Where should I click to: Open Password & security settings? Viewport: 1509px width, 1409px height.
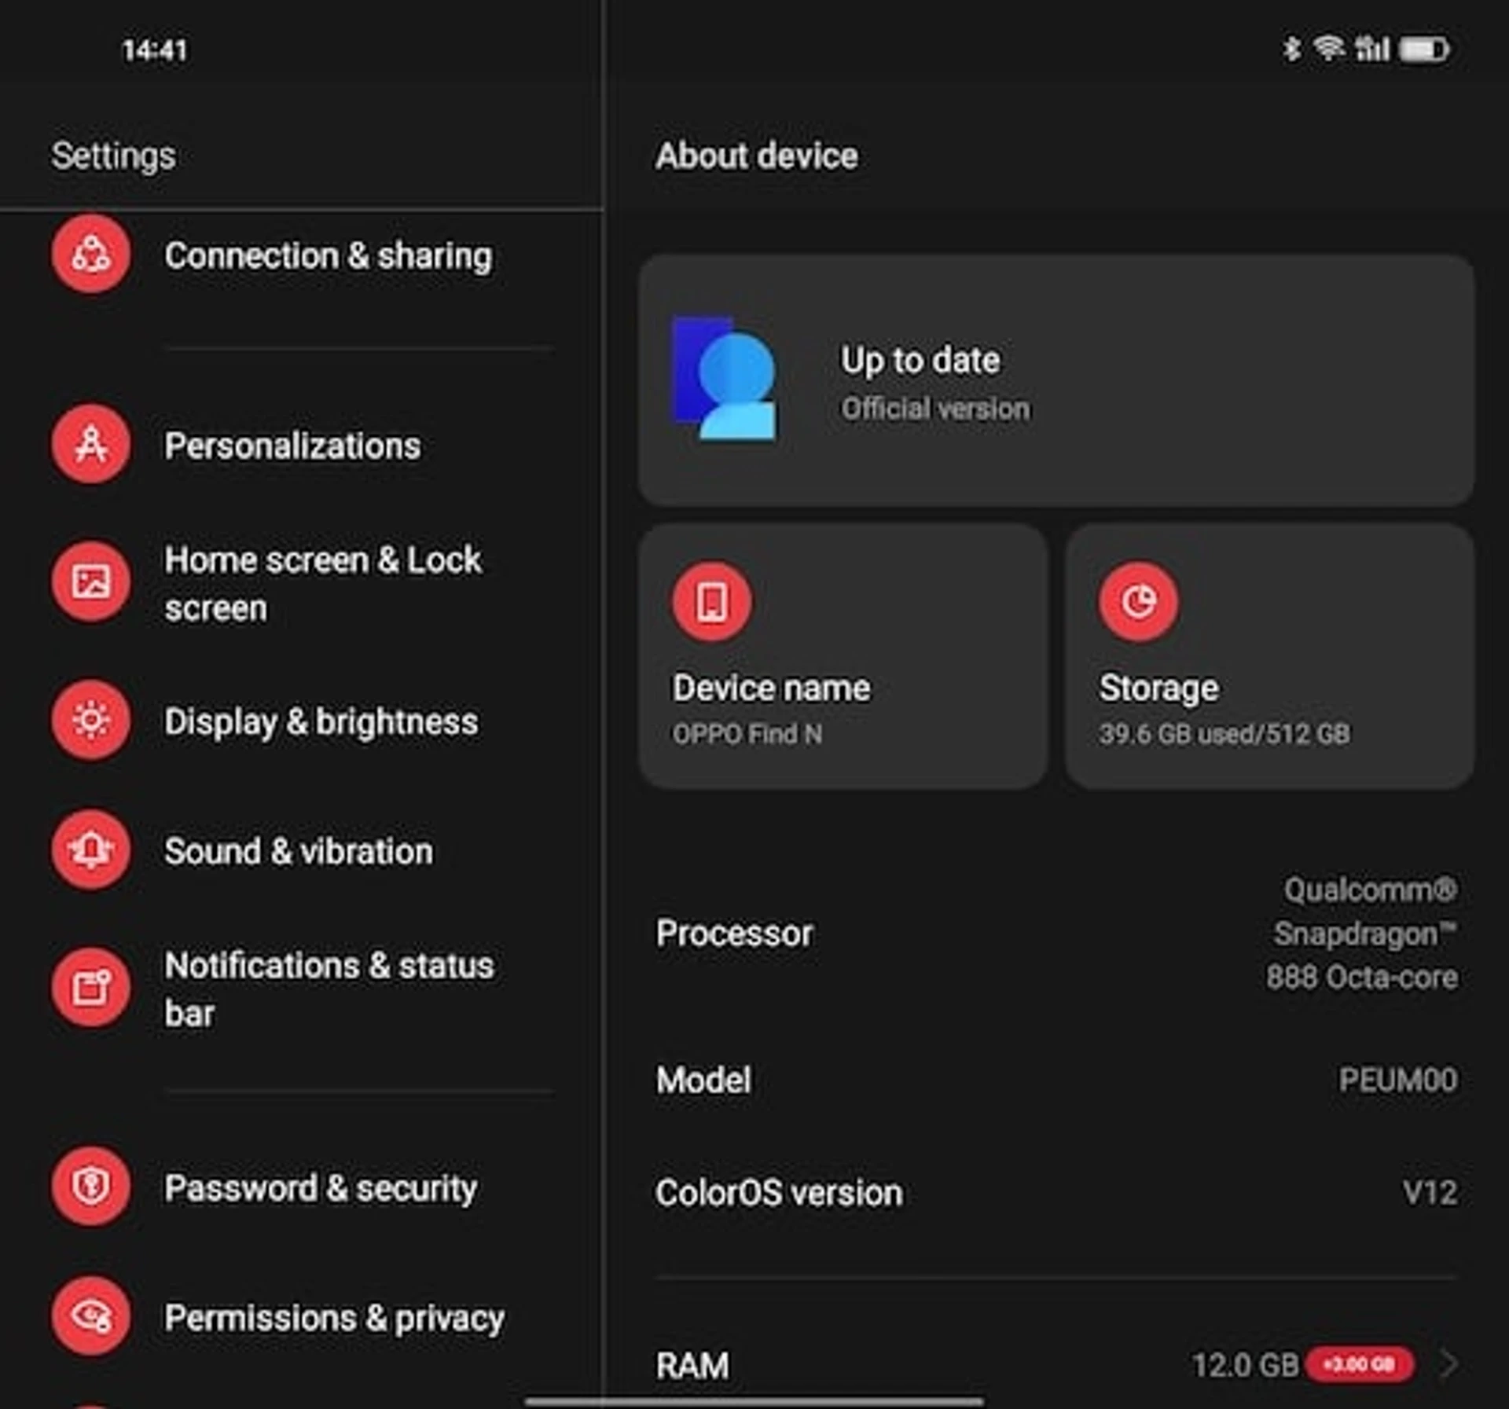click(x=302, y=1187)
